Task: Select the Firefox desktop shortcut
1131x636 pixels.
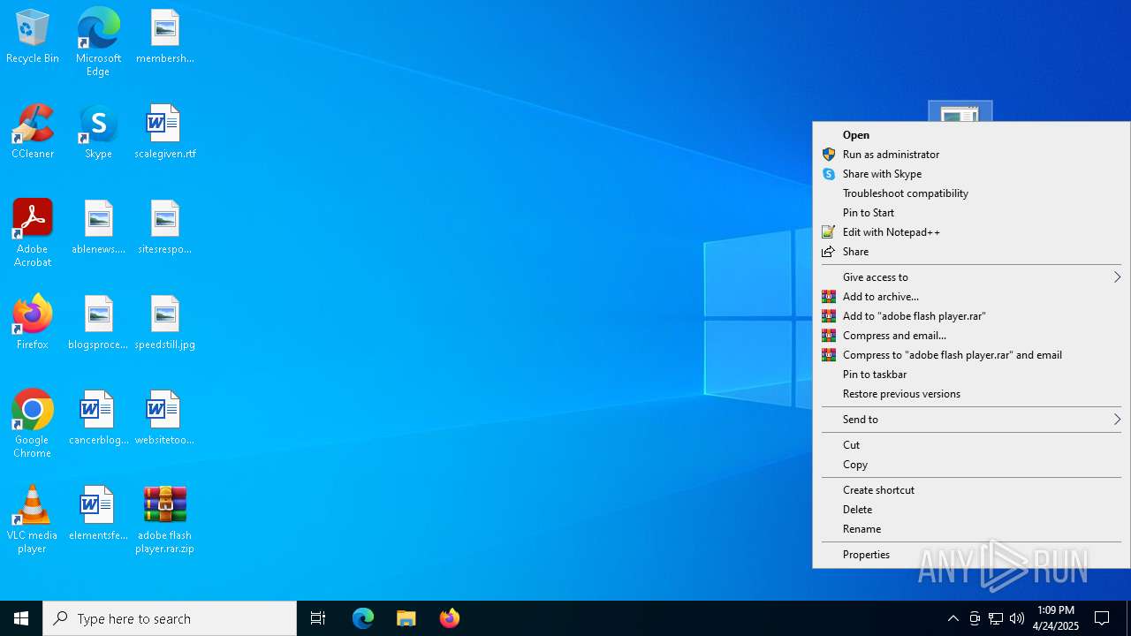Action: click(33, 322)
